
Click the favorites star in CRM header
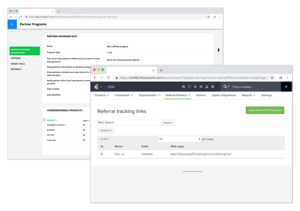tap(195, 87)
